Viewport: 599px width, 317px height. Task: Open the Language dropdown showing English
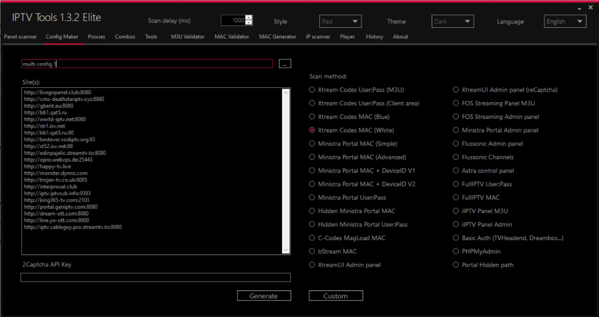point(565,22)
